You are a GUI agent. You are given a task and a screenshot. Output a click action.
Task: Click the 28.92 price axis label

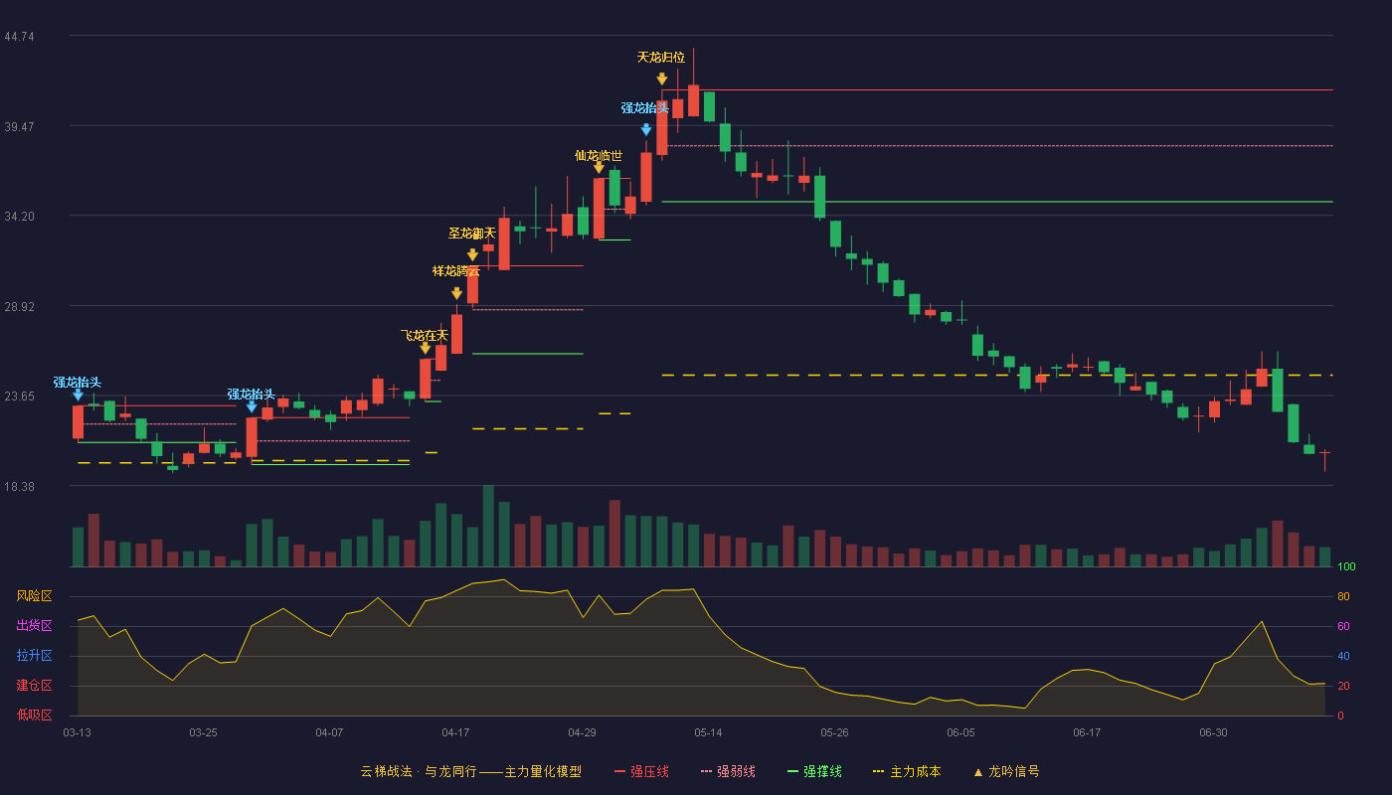[20, 307]
